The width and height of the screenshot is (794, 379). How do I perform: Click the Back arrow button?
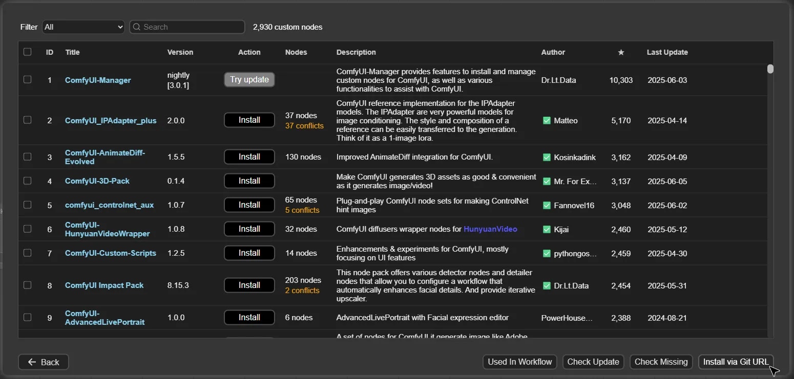(44, 362)
